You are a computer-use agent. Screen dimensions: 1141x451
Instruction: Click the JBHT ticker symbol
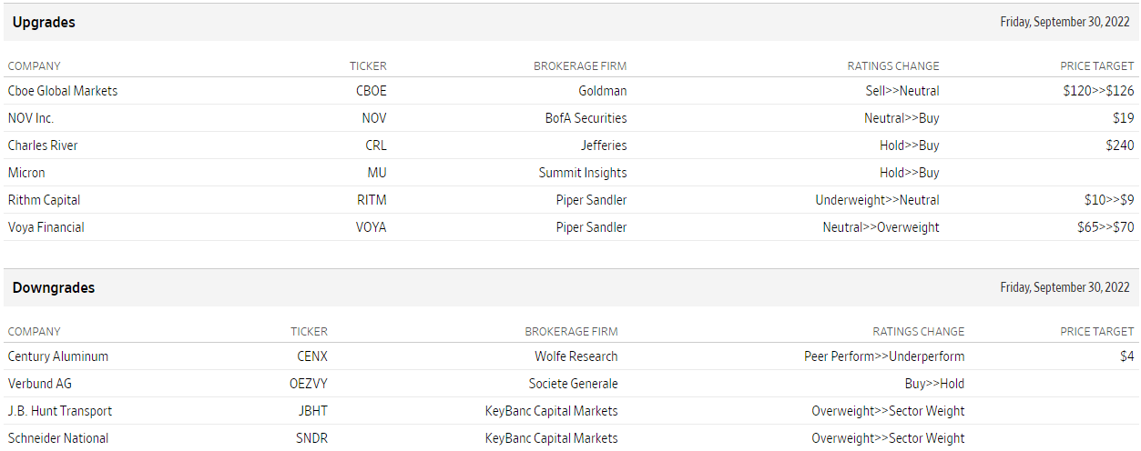[312, 411]
